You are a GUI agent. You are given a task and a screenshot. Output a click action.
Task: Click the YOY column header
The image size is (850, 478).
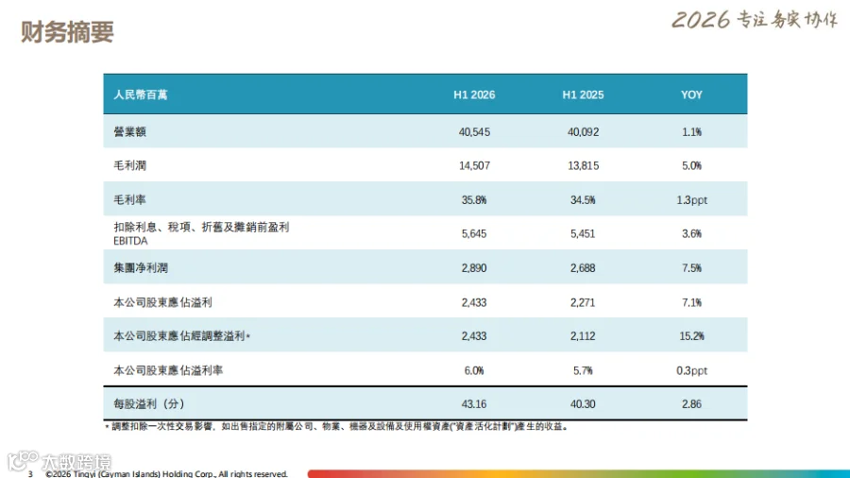tap(691, 94)
